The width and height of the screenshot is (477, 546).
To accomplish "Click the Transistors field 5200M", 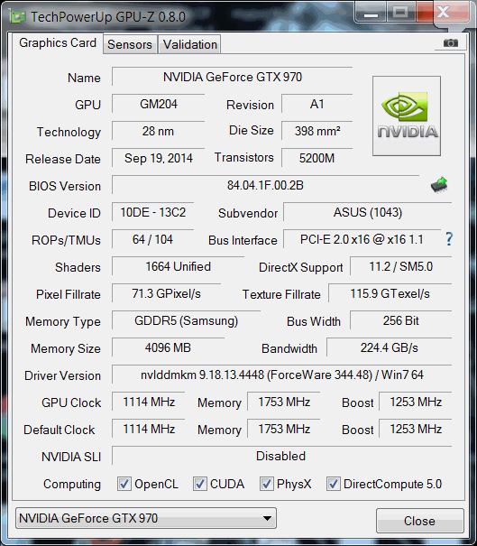I will [x=317, y=158].
